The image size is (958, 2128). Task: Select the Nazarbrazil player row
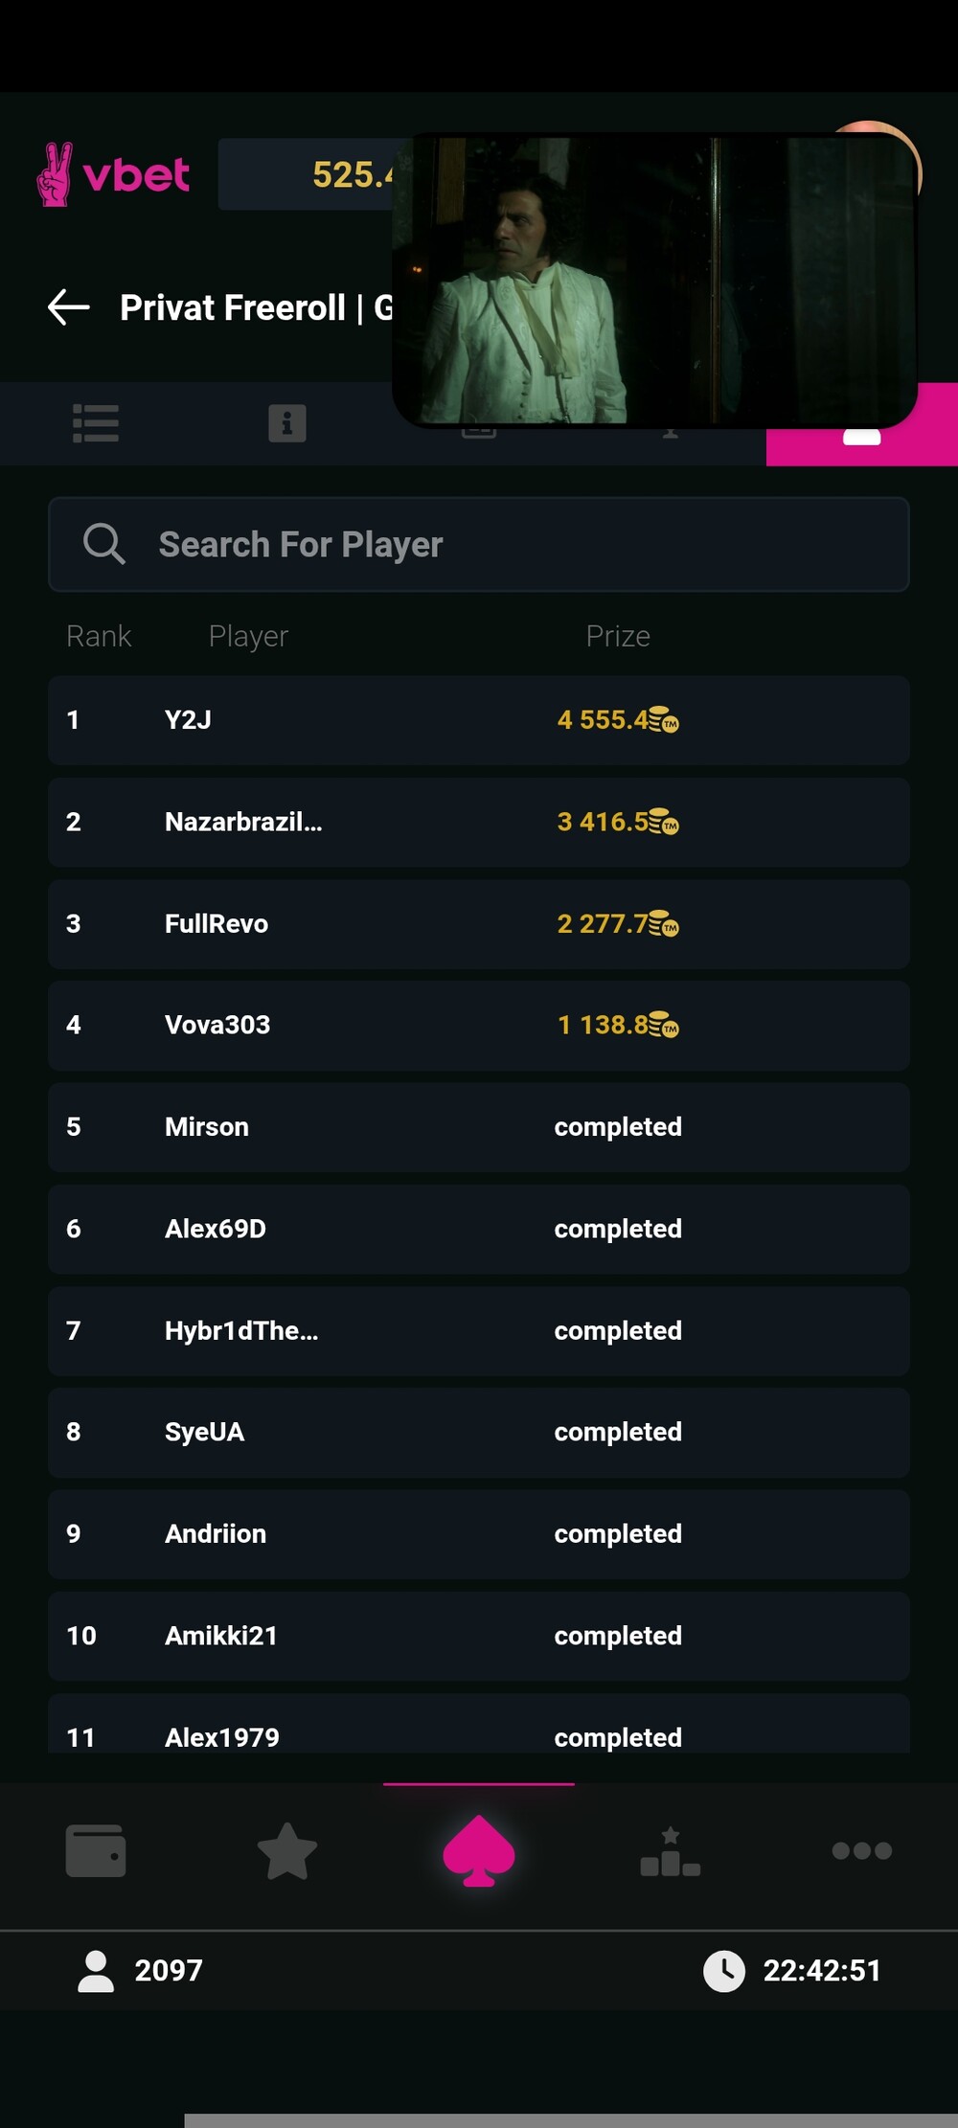[x=479, y=822]
